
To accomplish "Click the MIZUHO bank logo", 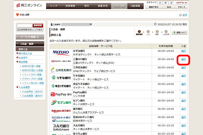I will tap(61, 53).
